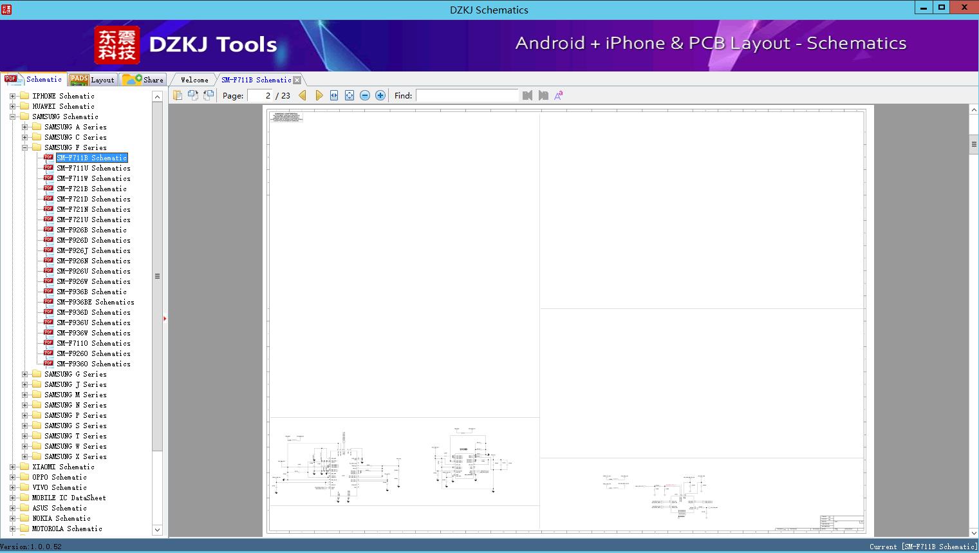Zoom out with the minus icon
The width and height of the screenshot is (979, 553).
(365, 95)
